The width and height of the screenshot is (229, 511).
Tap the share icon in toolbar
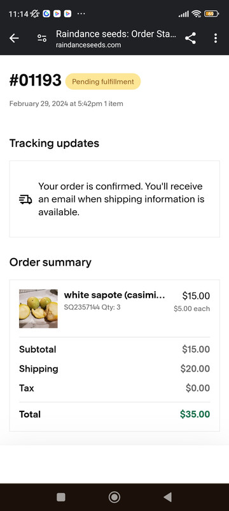pyautogui.click(x=190, y=38)
